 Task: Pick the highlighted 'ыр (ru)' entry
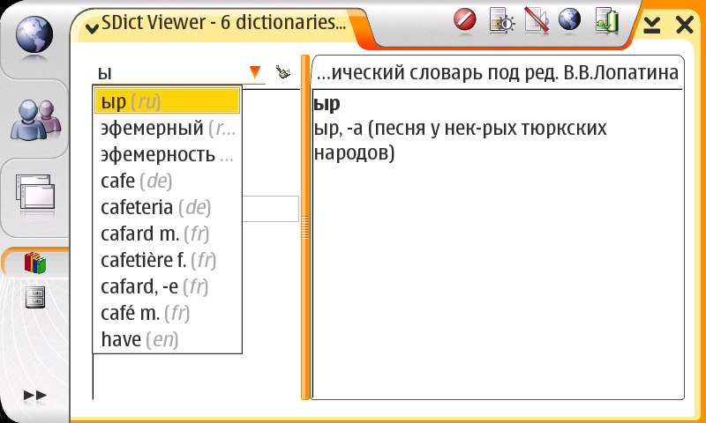coord(167,101)
